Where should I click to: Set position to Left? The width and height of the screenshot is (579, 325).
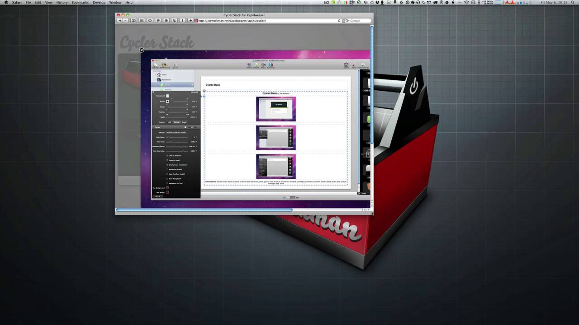[x=170, y=122]
